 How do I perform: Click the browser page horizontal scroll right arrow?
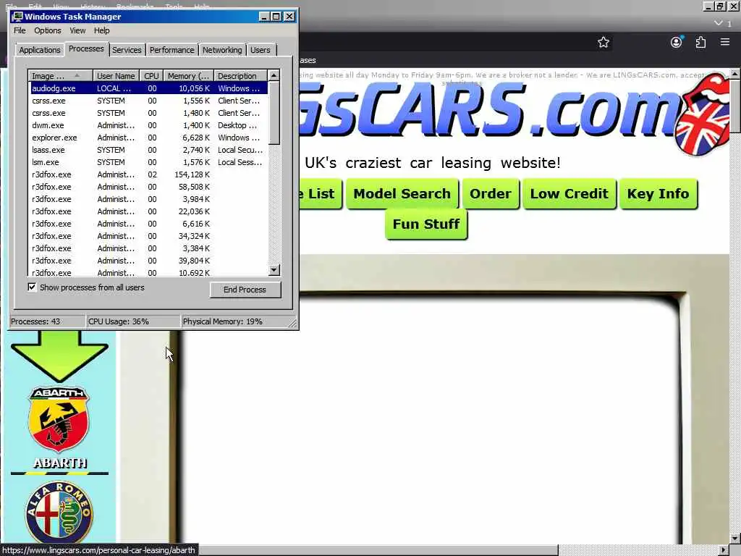pos(724,550)
